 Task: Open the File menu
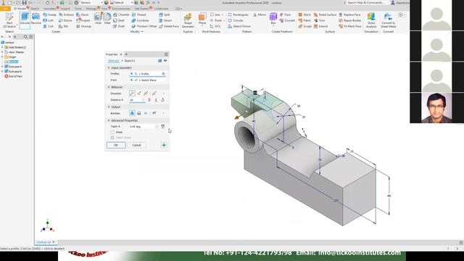point(5,9)
